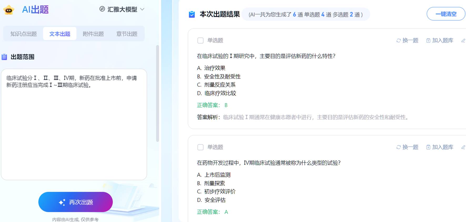Check the first 单选题 question checkbox

click(x=200, y=40)
